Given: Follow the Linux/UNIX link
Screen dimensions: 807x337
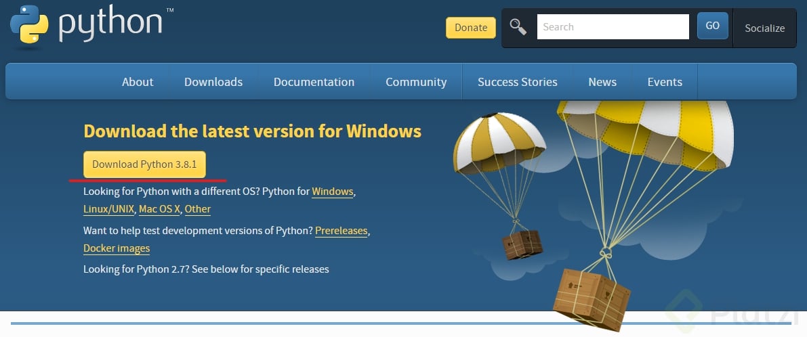Looking at the screenshot, I should (x=109, y=209).
